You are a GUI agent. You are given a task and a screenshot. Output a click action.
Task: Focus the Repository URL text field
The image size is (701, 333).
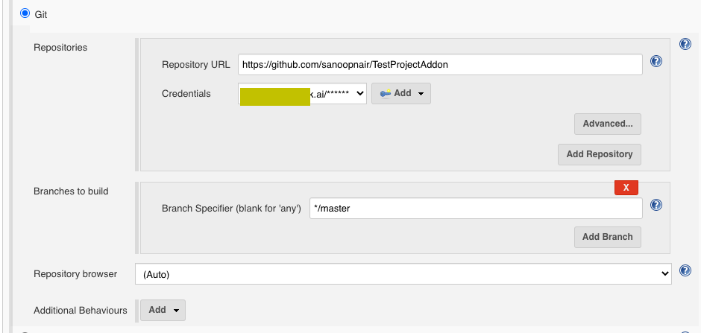[x=440, y=65]
